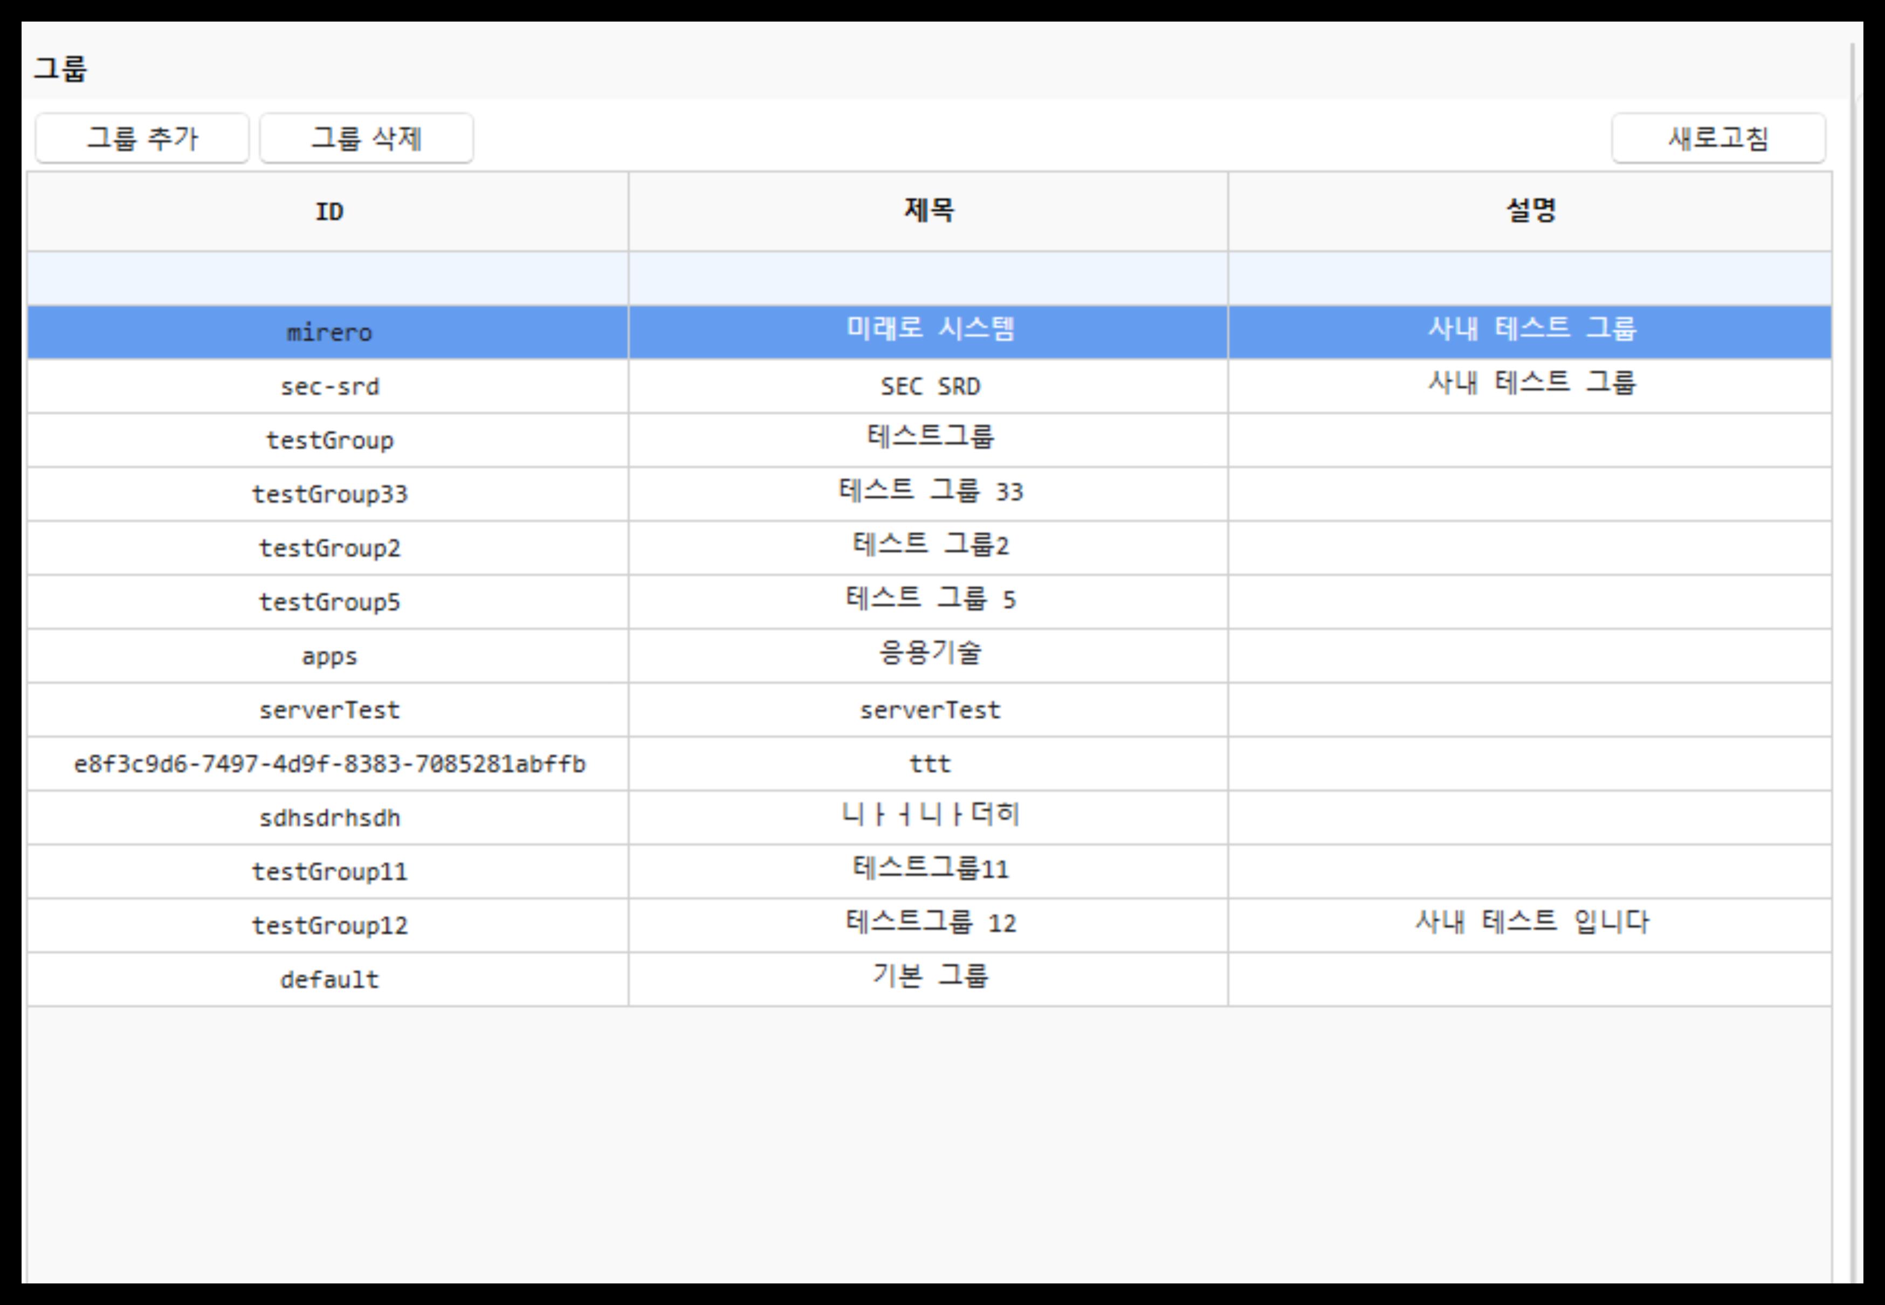Click the 그룹 추가 button

(141, 138)
